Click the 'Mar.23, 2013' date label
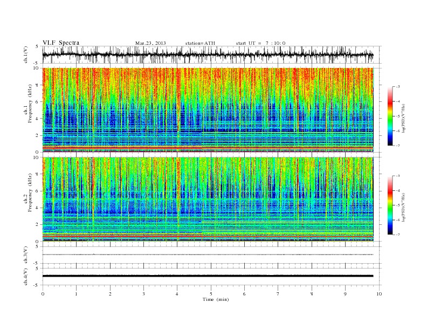Image resolution: width=427 pixels, height=330 pixels. pos(150,43)
